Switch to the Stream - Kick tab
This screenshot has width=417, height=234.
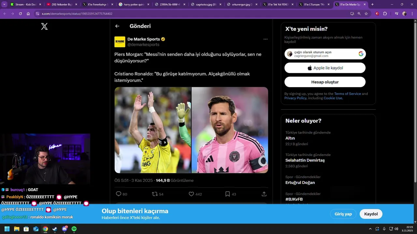[25, 5]
